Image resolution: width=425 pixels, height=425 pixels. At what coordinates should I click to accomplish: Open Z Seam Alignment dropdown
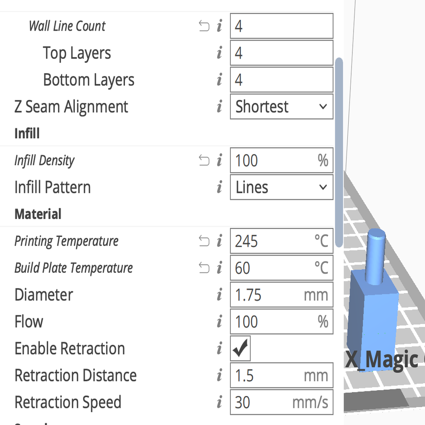coord(282,107)
